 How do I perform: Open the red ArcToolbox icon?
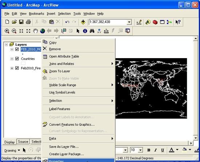point(155,22)
